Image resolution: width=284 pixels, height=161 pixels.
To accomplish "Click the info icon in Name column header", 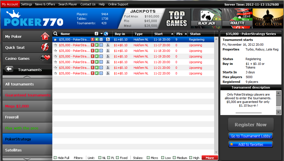I will tap(96, 34).
